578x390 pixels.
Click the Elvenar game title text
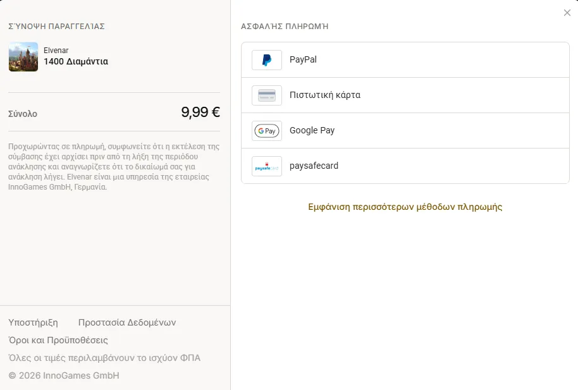pos(56,50)
